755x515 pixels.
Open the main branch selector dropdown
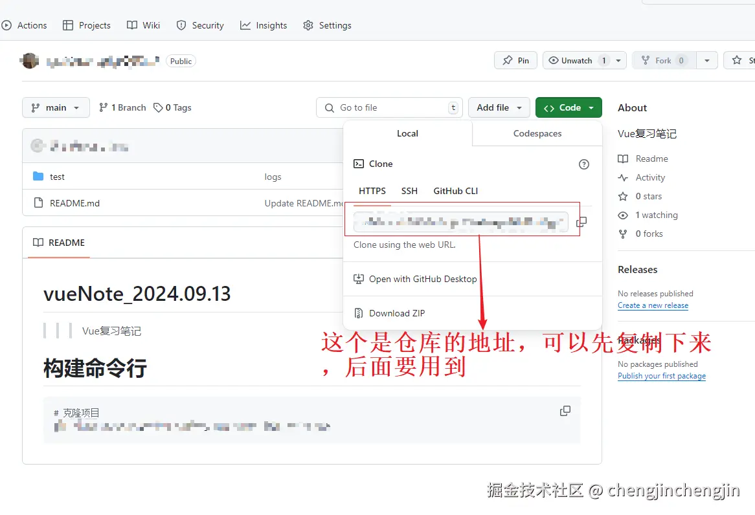point(56,107)
